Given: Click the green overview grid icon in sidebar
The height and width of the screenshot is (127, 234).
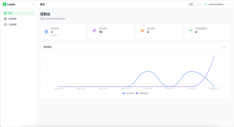Looking at the screenshot, I should 5,13.
